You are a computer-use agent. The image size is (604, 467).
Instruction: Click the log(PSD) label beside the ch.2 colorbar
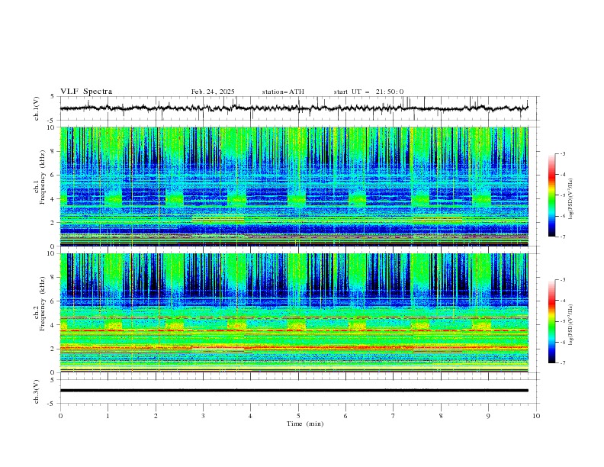pyautogui.click(x=570, y=324)
